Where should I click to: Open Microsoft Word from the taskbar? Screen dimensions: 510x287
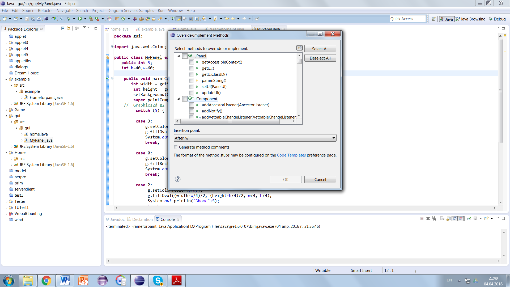[x=65, y=281]
